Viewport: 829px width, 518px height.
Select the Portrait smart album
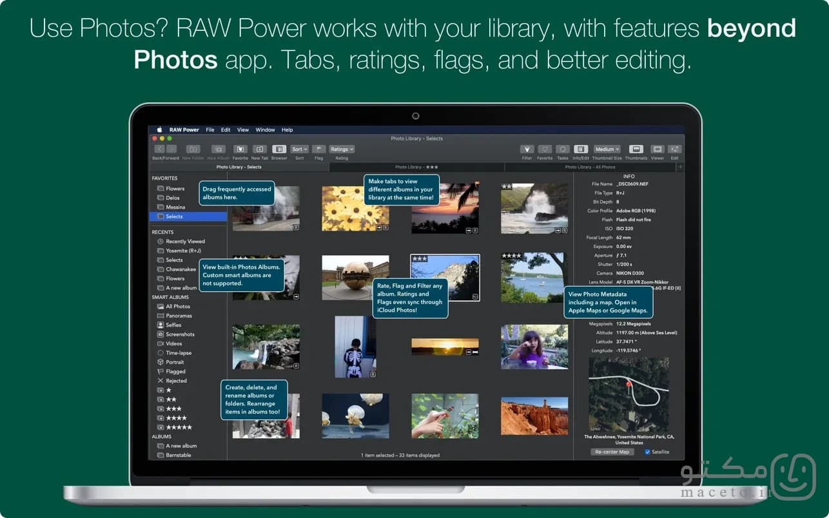pos(171,362)
